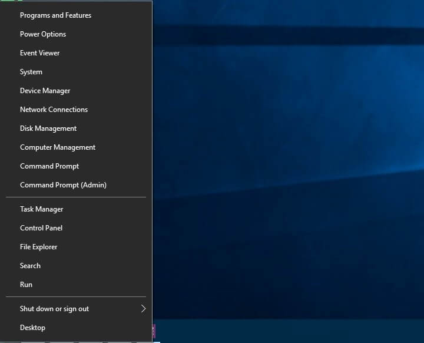
Task: Expand the Shut down submenu chevron arrow
Action: point(143,309)
